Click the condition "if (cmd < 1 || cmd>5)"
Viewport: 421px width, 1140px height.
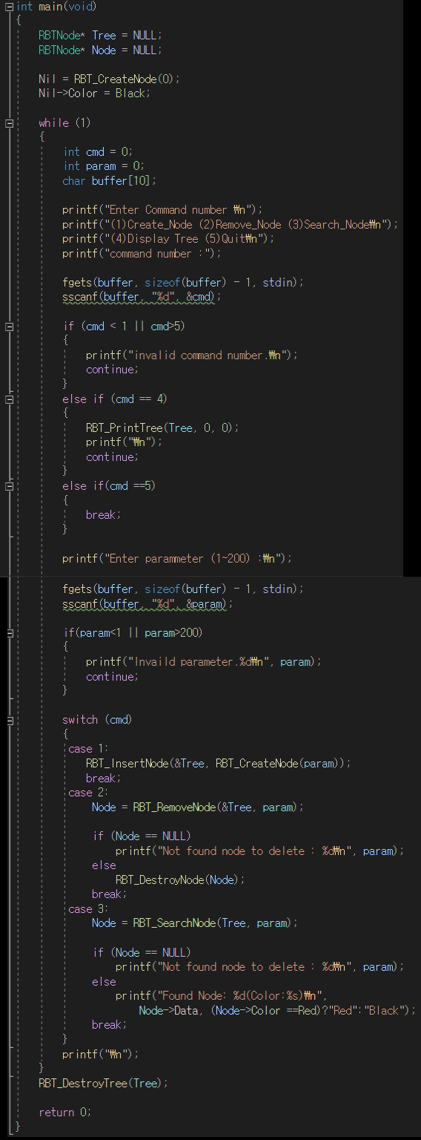(x=124, y=327)
